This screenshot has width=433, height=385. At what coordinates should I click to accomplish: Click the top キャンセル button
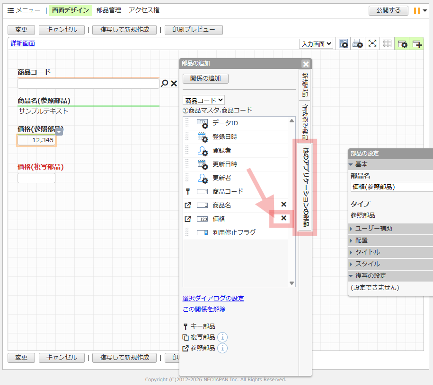(x=62, y=30)
